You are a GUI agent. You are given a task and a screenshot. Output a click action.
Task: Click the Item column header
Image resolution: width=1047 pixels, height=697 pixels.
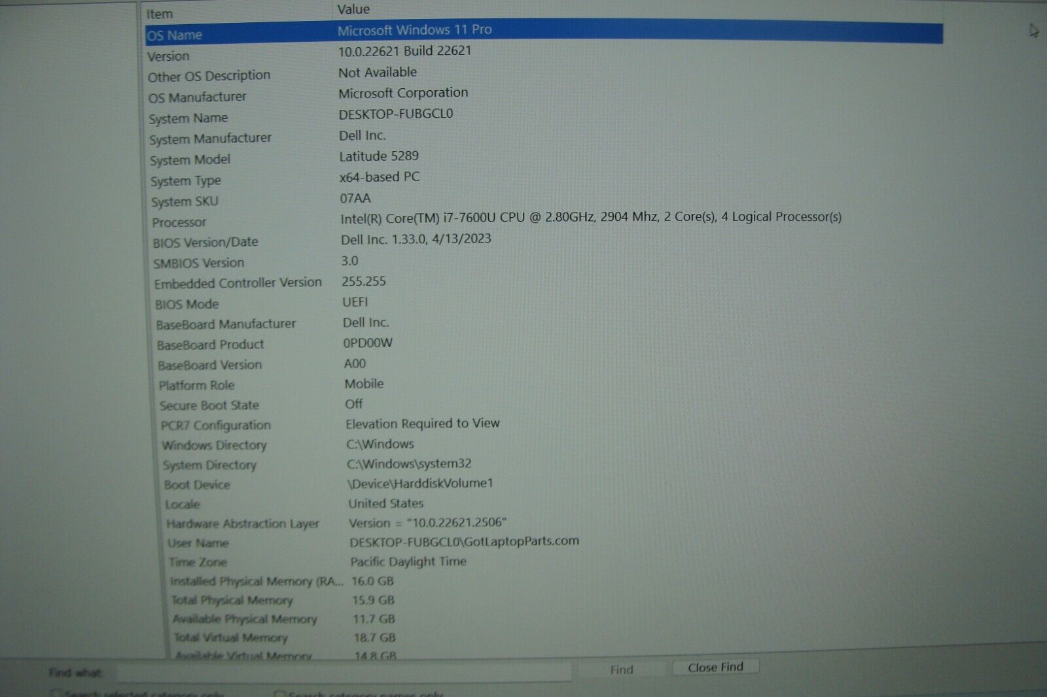coord(160,14)
